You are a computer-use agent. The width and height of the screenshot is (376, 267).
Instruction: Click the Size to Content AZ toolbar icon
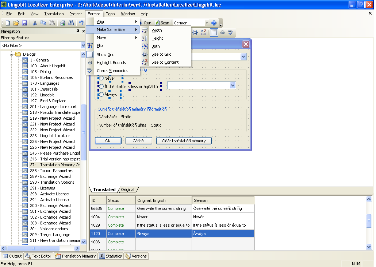(203, 32)
